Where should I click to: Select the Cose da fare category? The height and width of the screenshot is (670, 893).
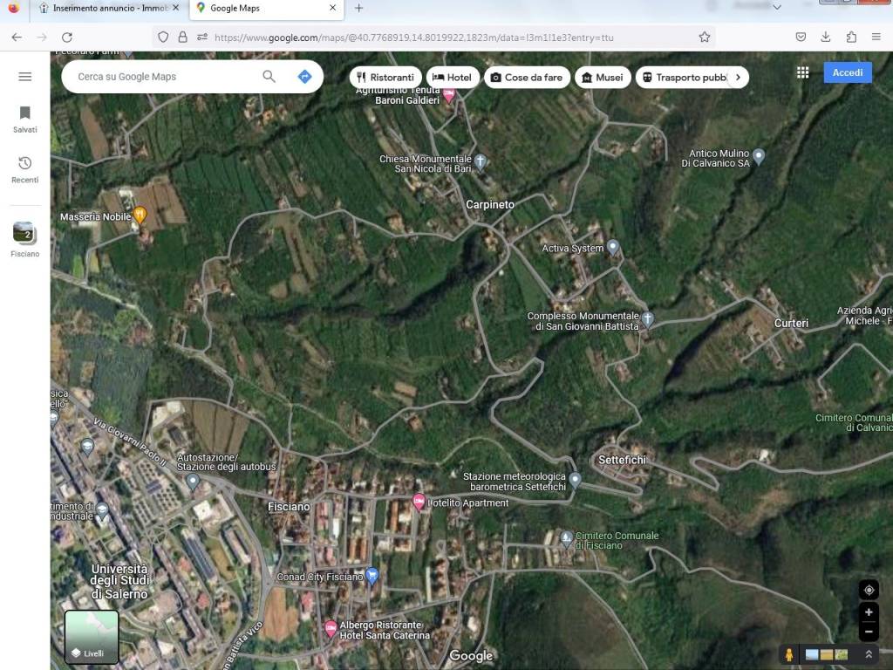527,77
